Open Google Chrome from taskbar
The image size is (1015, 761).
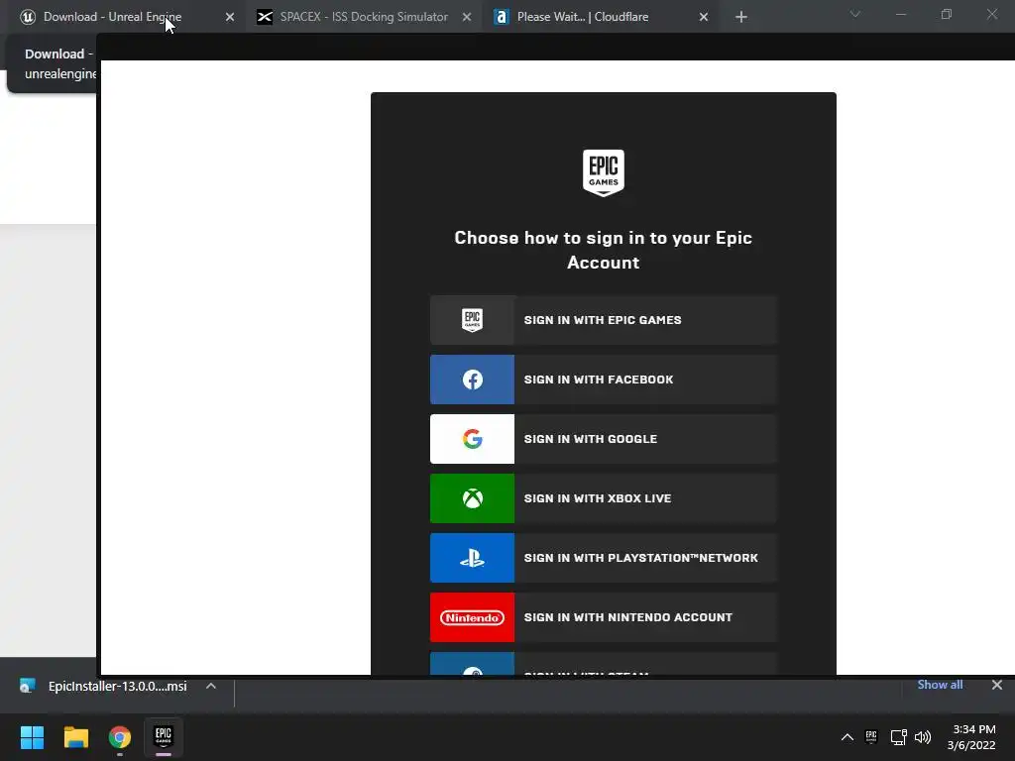click(x=120, y=737)
